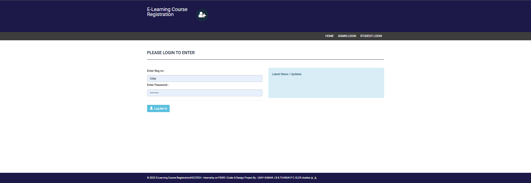
Task: Click the Enter Password label
Action: [158, 85]
